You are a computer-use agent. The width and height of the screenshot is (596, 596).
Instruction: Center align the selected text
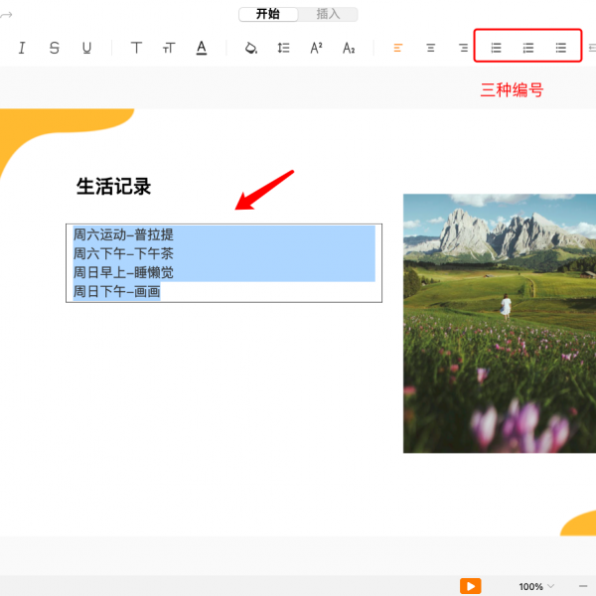(x=431, y=48)
